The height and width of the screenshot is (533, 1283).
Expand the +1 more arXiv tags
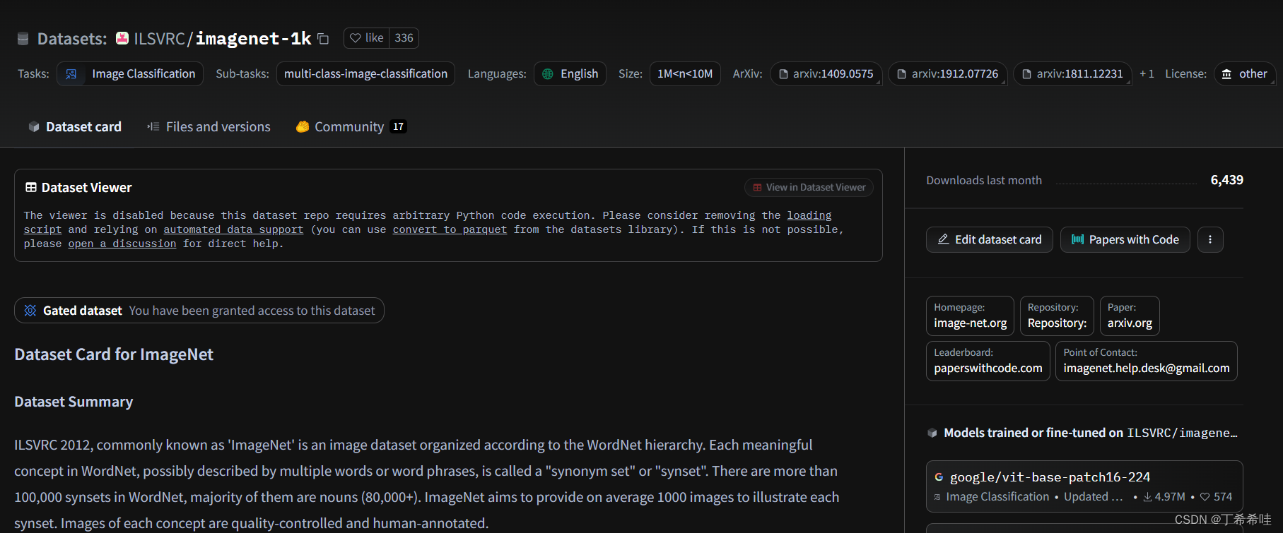coord(1147,74)
